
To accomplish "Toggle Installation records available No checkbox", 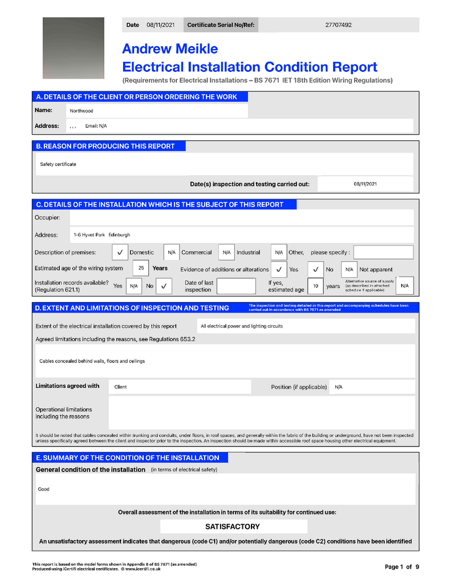I will (164, 286).
